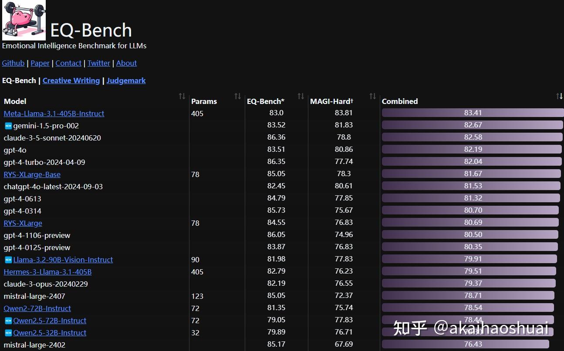
Task: Click the Params column header
Action: click(x=204, y=101)
